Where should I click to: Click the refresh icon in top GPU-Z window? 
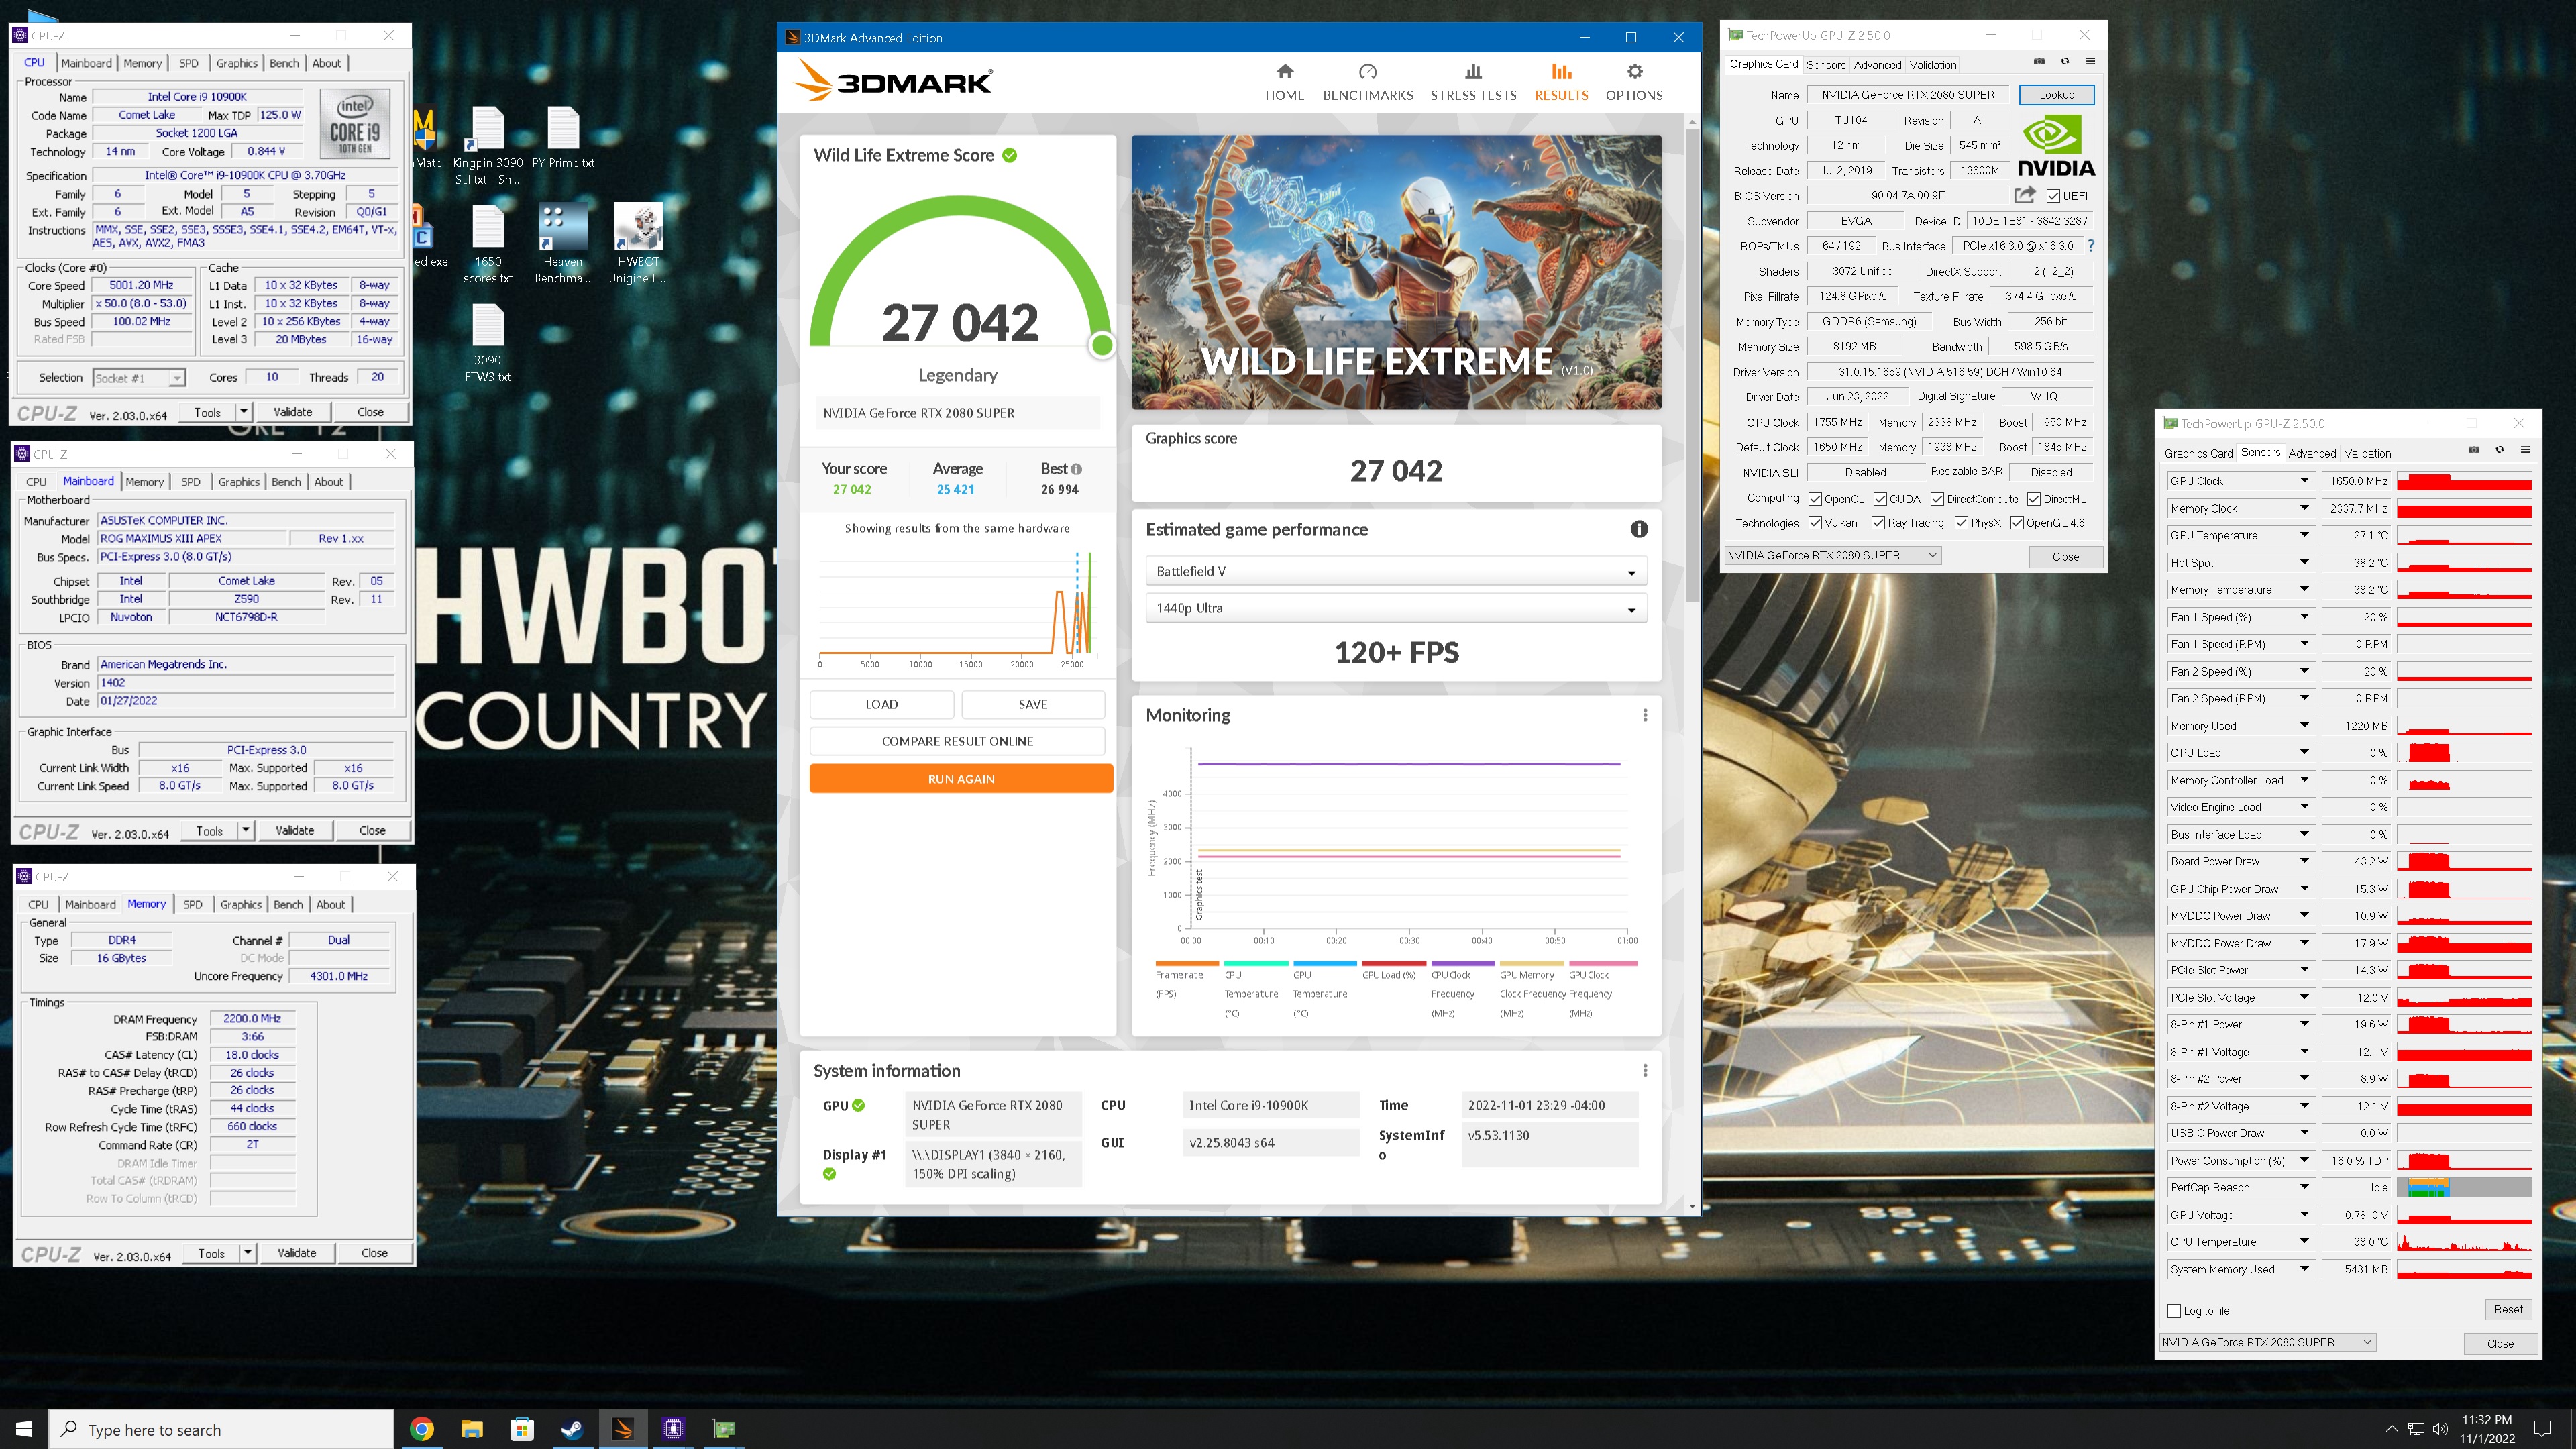[x=2065, y=62]
